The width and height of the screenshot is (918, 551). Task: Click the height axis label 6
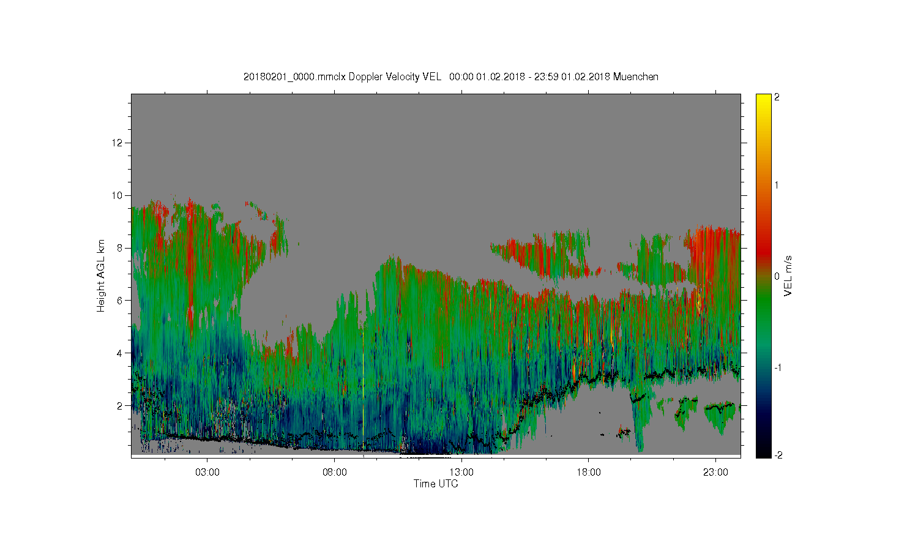(x=120, y=301)
